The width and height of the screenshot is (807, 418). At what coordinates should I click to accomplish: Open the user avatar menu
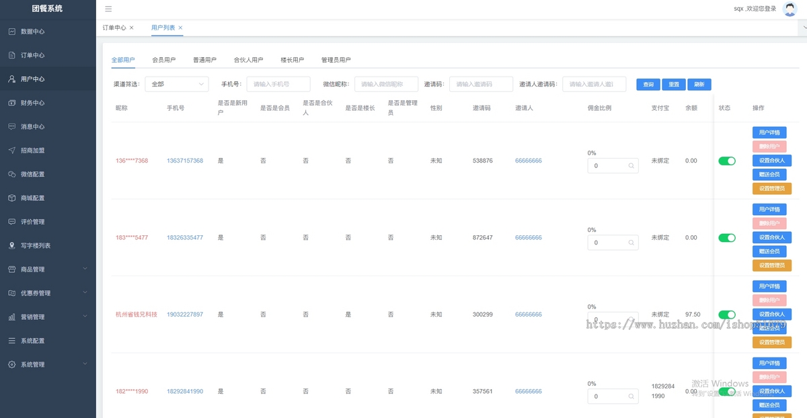click(790, 9)
